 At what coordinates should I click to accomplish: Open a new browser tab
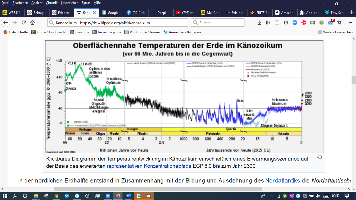click(x=351, y=12)
